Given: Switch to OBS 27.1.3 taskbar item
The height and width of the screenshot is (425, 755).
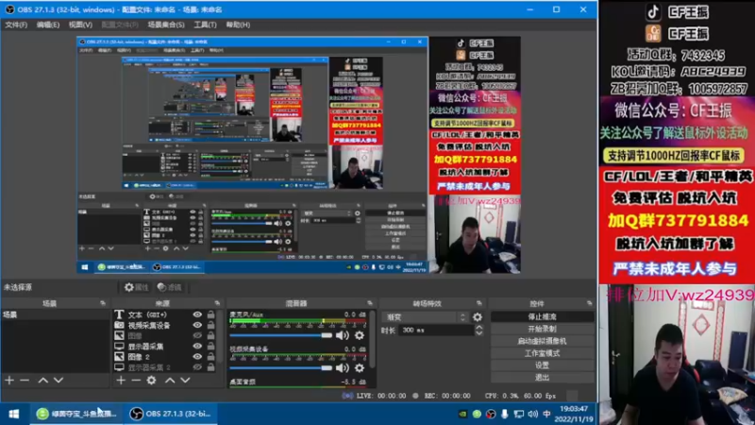Looking at the screenshot, I should (173, 414).
